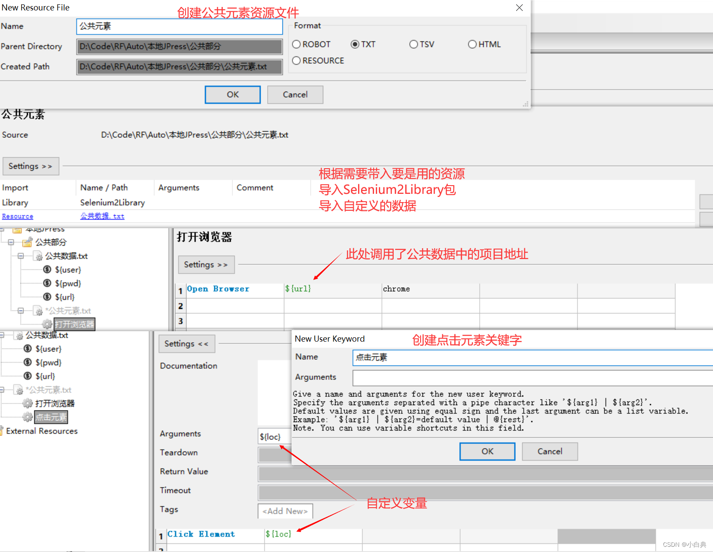Select row header 2 in 打开浏览器 grid
This screenshot has height=552, width=713.
(180, 306)
